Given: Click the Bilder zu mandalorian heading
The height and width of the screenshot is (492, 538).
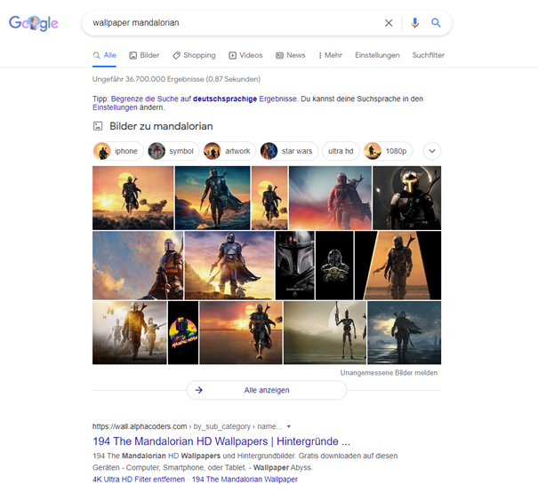Looking at the screenshot, I should click(x=161, y=126).
